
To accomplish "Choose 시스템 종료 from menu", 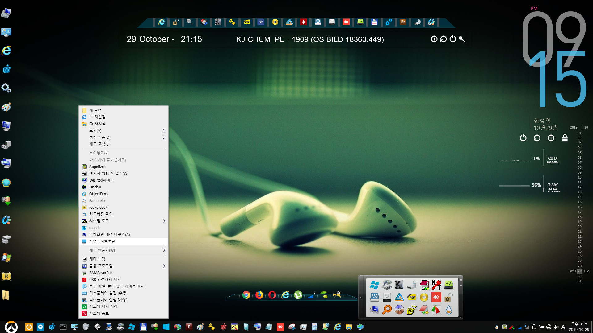I will 124,313.
